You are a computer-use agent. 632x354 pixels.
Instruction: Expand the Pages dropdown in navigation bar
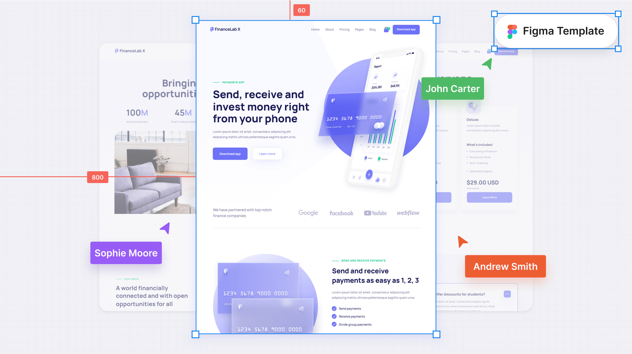click(x=359, y=29)
